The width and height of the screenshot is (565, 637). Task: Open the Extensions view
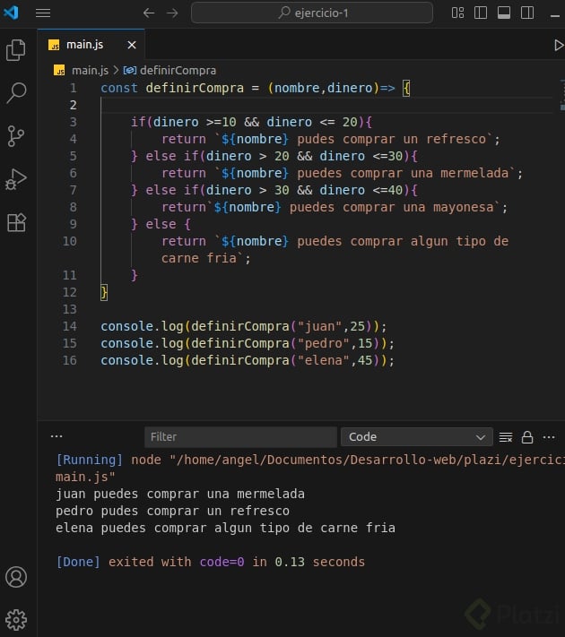tap(16, 222)
